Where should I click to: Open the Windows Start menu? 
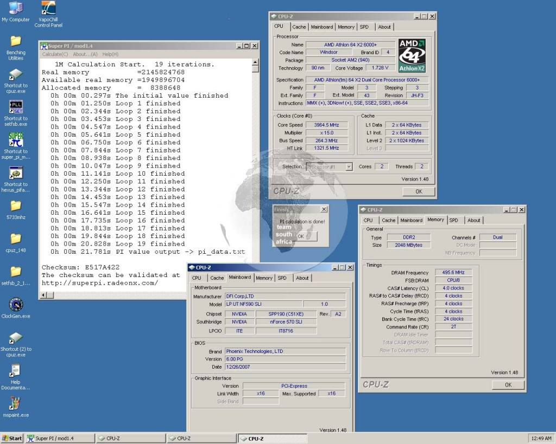click(x=11, y=439)
